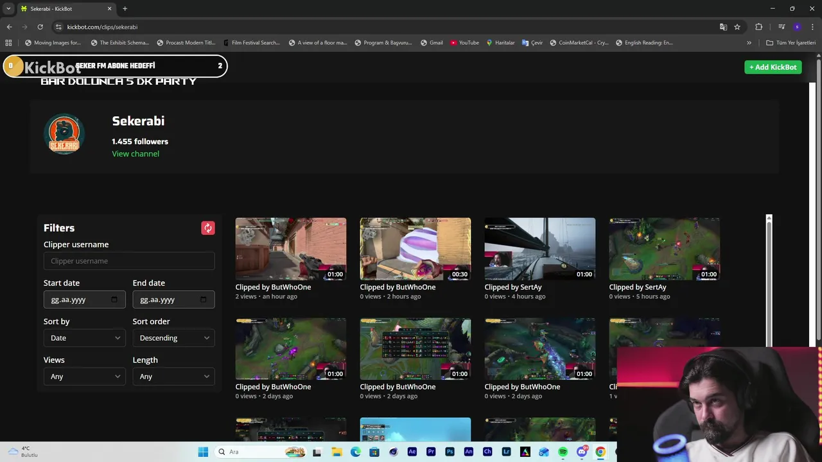Click the KickBot logo in the header

tap(52, 67)
